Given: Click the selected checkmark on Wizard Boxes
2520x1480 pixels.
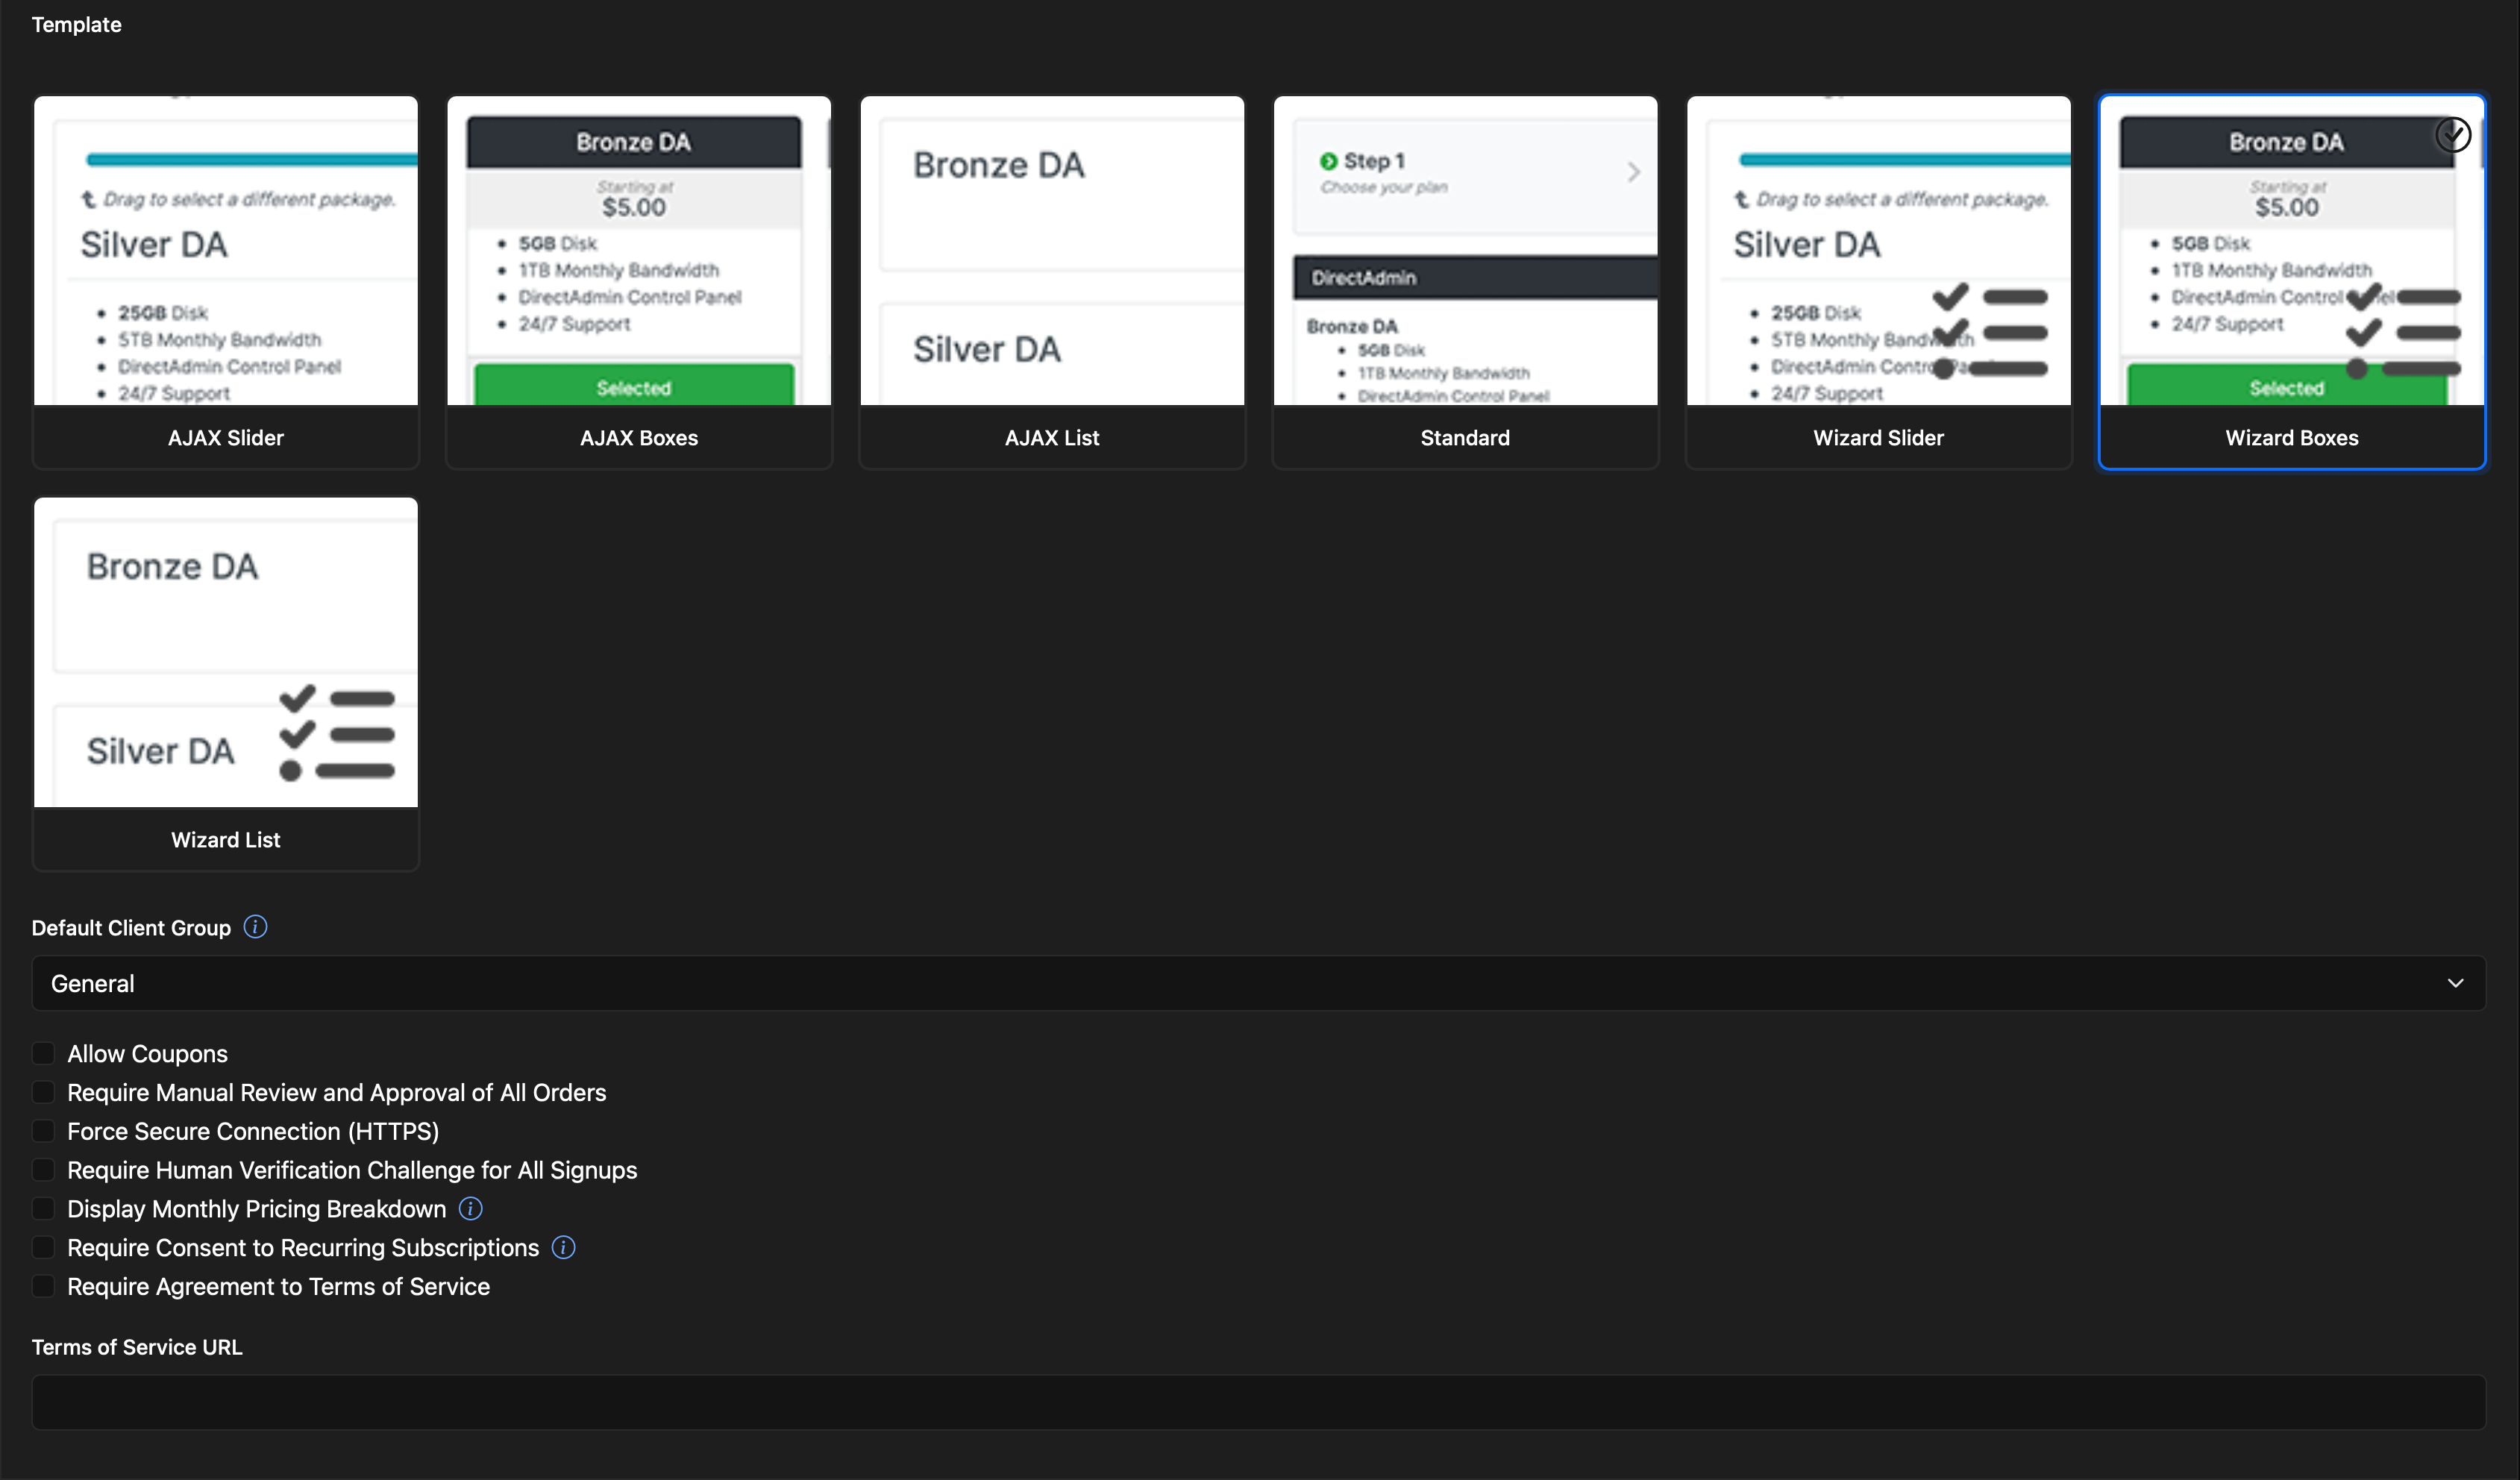Looking at the screenshot, I should 2453,134.
